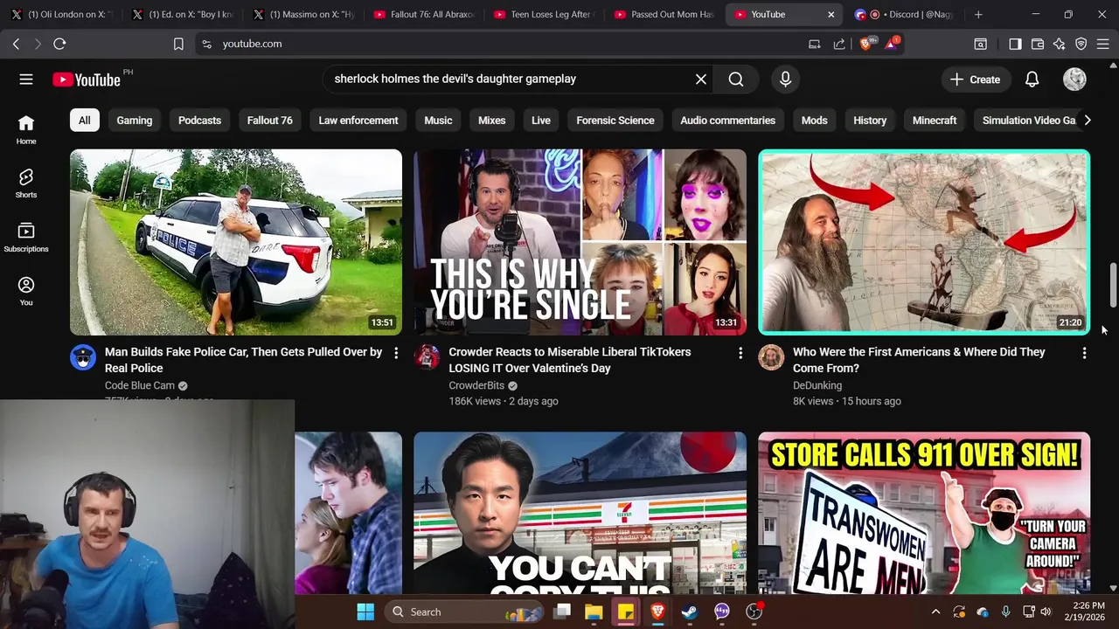
Task: Switch to Oli London on X tab
Action: coord(61,15)
